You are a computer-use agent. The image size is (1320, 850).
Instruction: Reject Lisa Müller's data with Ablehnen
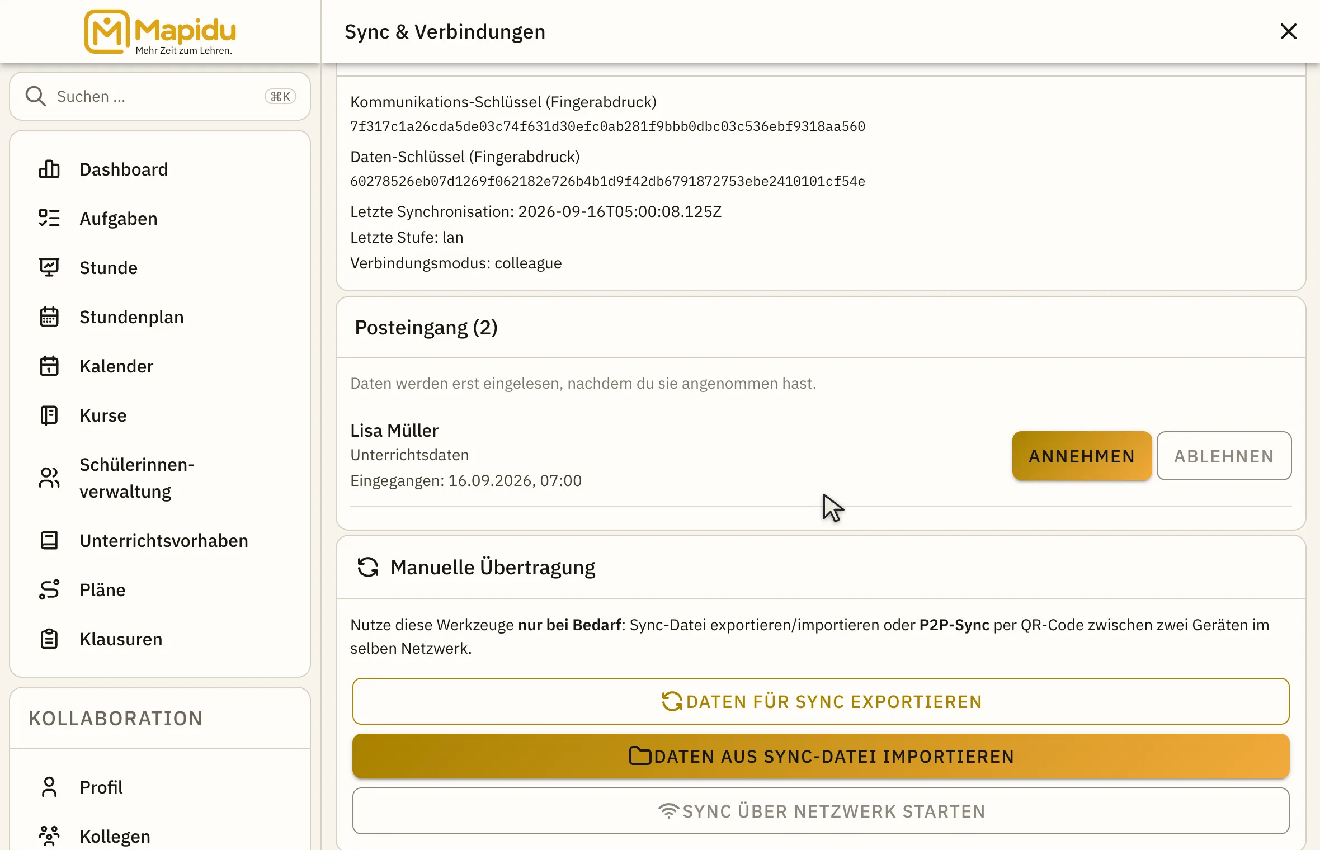(1224, 456)
